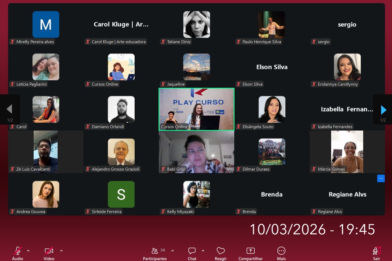Click the Sair leave meeting icon
Screen dimensions: 392x261
tap(377, 251)
